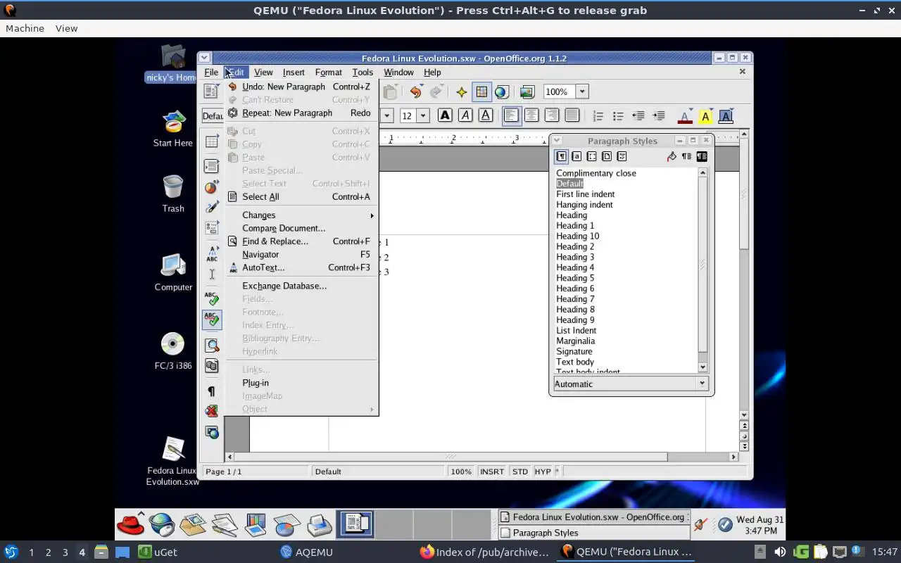
Task: Select Heading 1 in Paragraph Styles list
Action: (575, 226)
